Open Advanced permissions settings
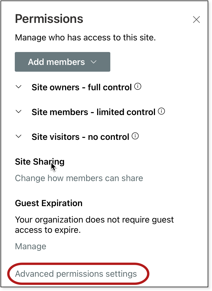212x291 pixels. point(76,274)
